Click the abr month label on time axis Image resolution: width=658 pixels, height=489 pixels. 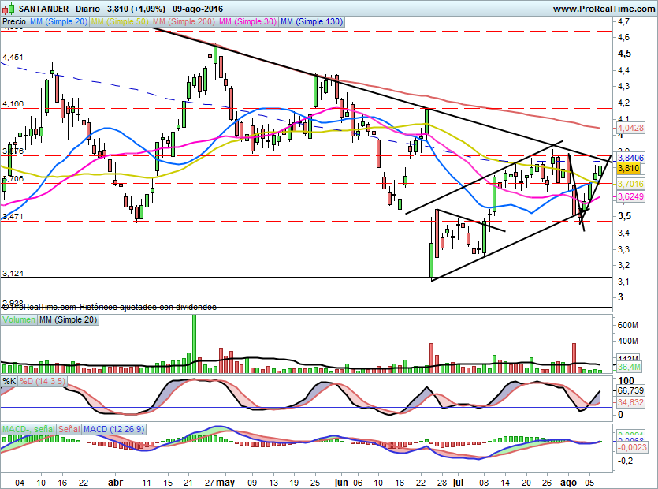tap(115, 483)
